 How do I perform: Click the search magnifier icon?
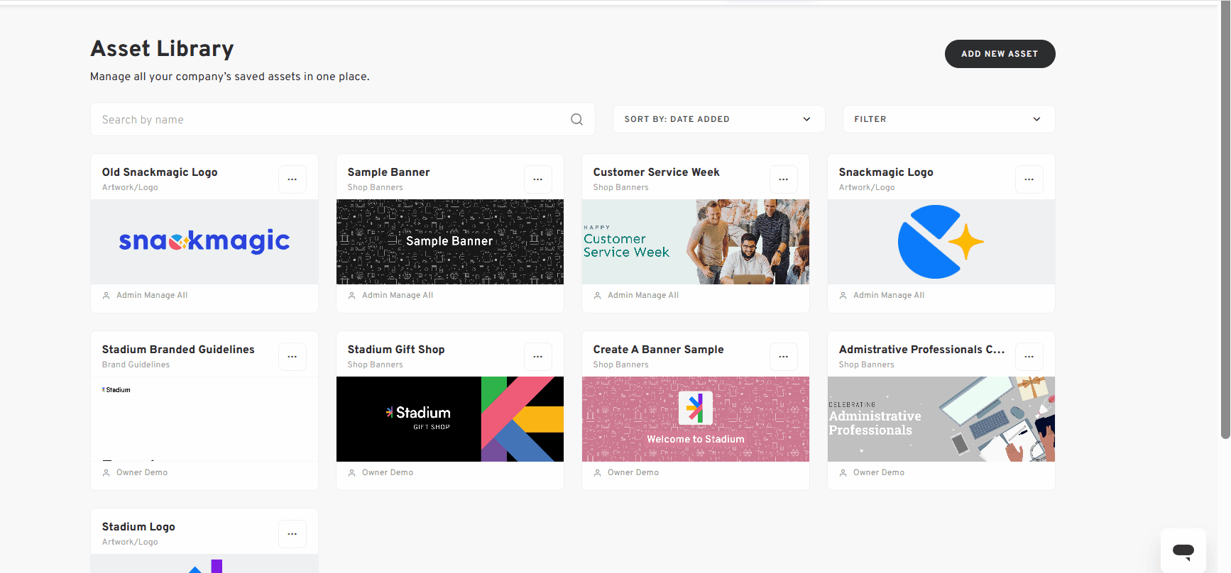(577, 119)
